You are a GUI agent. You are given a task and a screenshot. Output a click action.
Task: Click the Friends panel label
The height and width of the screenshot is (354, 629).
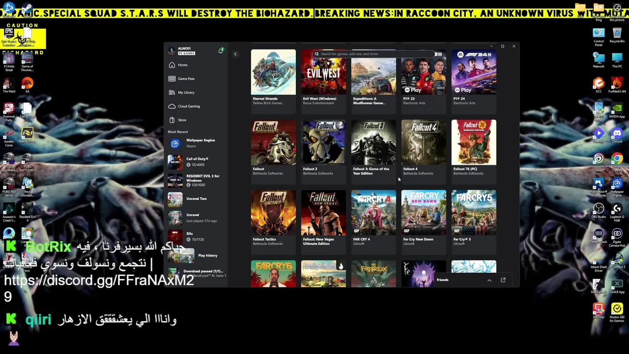point(442,280)
